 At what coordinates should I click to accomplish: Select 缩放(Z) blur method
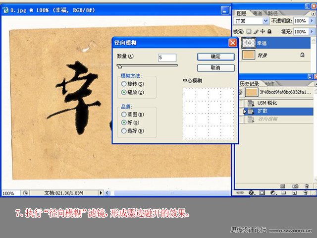tap(124, 92)
